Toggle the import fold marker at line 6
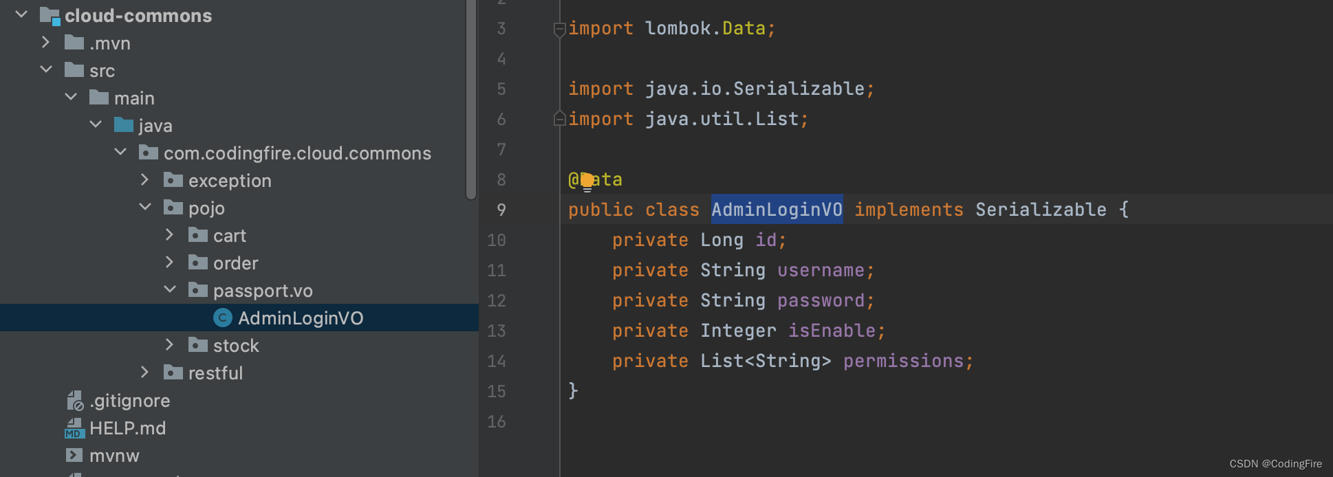Screen dimensions: 1333x477 click(x=559, y=119)
